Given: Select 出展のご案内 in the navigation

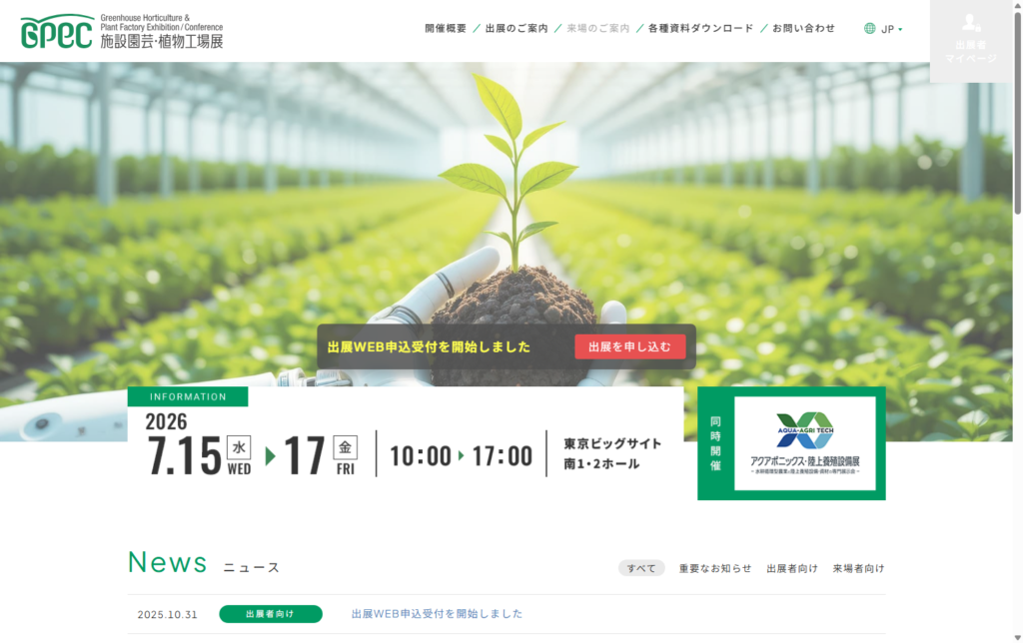Looking at the screenshot, I should pos(516,28).
